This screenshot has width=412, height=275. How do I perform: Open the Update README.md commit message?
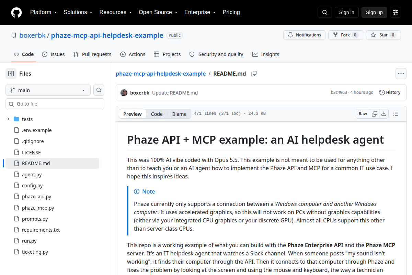coord(175,93)
